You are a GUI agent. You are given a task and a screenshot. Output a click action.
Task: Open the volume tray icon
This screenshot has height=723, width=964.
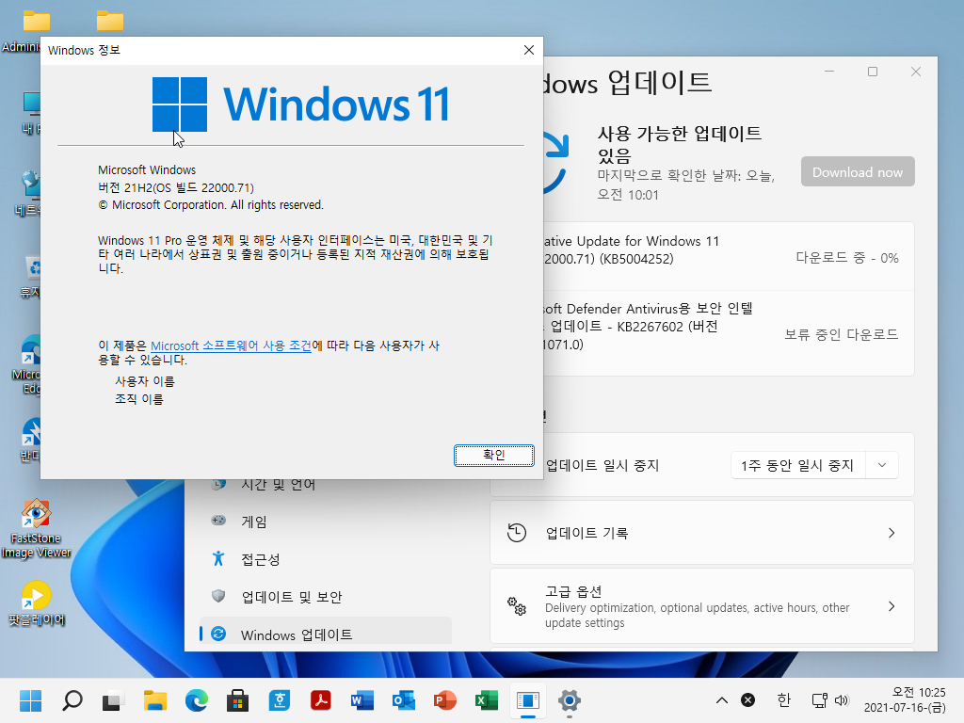(x=842, y=700)
